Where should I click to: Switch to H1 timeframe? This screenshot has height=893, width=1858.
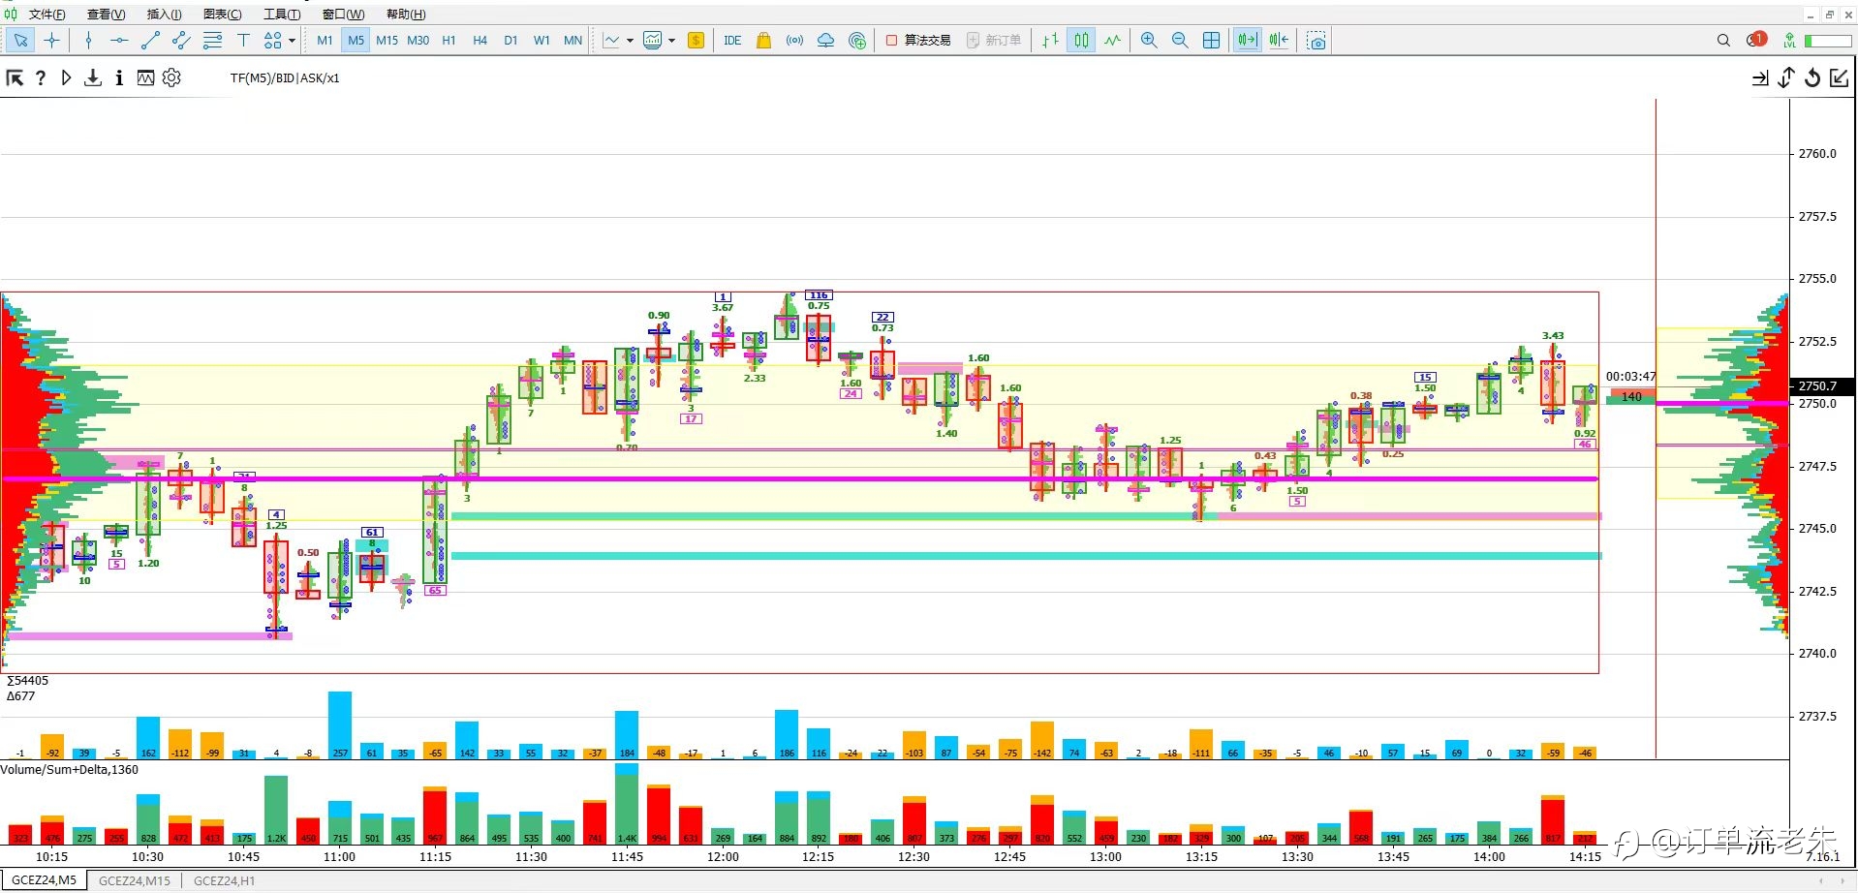pyautogui.click(x=449, y=40)
